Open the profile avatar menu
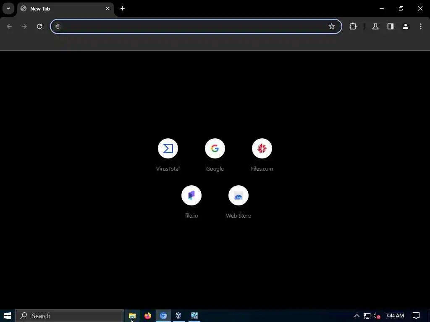 click(x=406, y=26)
